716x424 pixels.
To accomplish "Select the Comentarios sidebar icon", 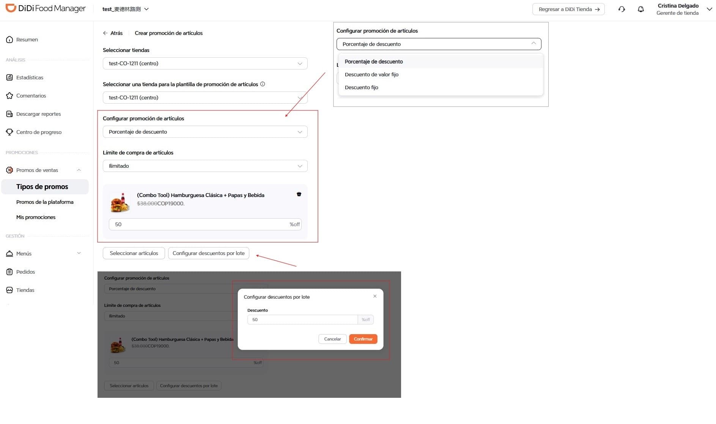I will (x=9, y=96).
